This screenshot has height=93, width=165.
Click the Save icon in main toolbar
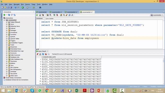coord(8,7)
